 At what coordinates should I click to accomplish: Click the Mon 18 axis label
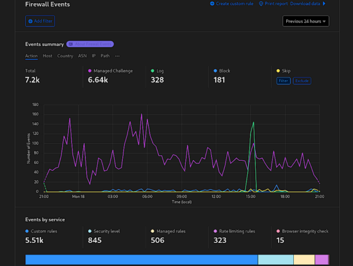pyautogui.click(x=78, y=197)
